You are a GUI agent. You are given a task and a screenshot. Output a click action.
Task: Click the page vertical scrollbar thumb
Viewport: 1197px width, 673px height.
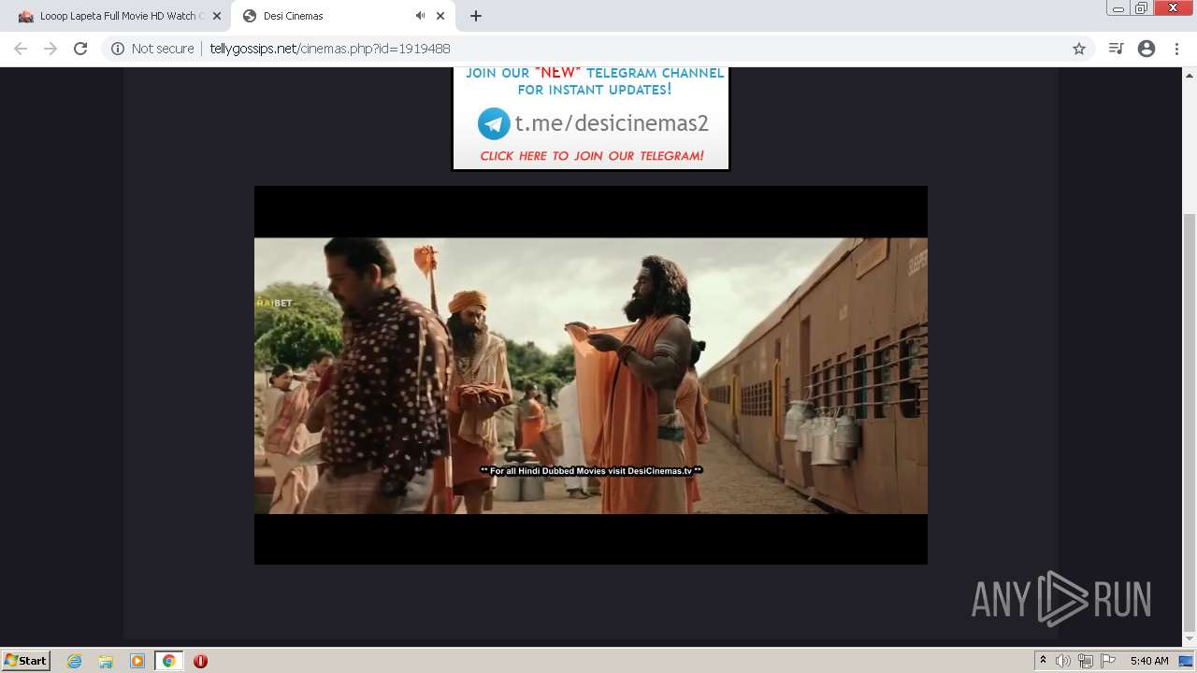pyautogui.click(x=1190, y=422)
